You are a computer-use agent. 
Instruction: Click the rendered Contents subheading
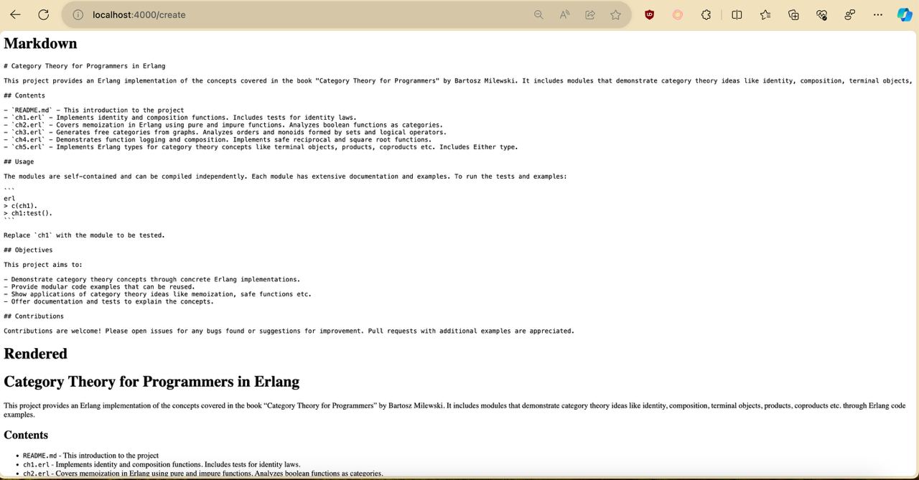coord(26,435)
